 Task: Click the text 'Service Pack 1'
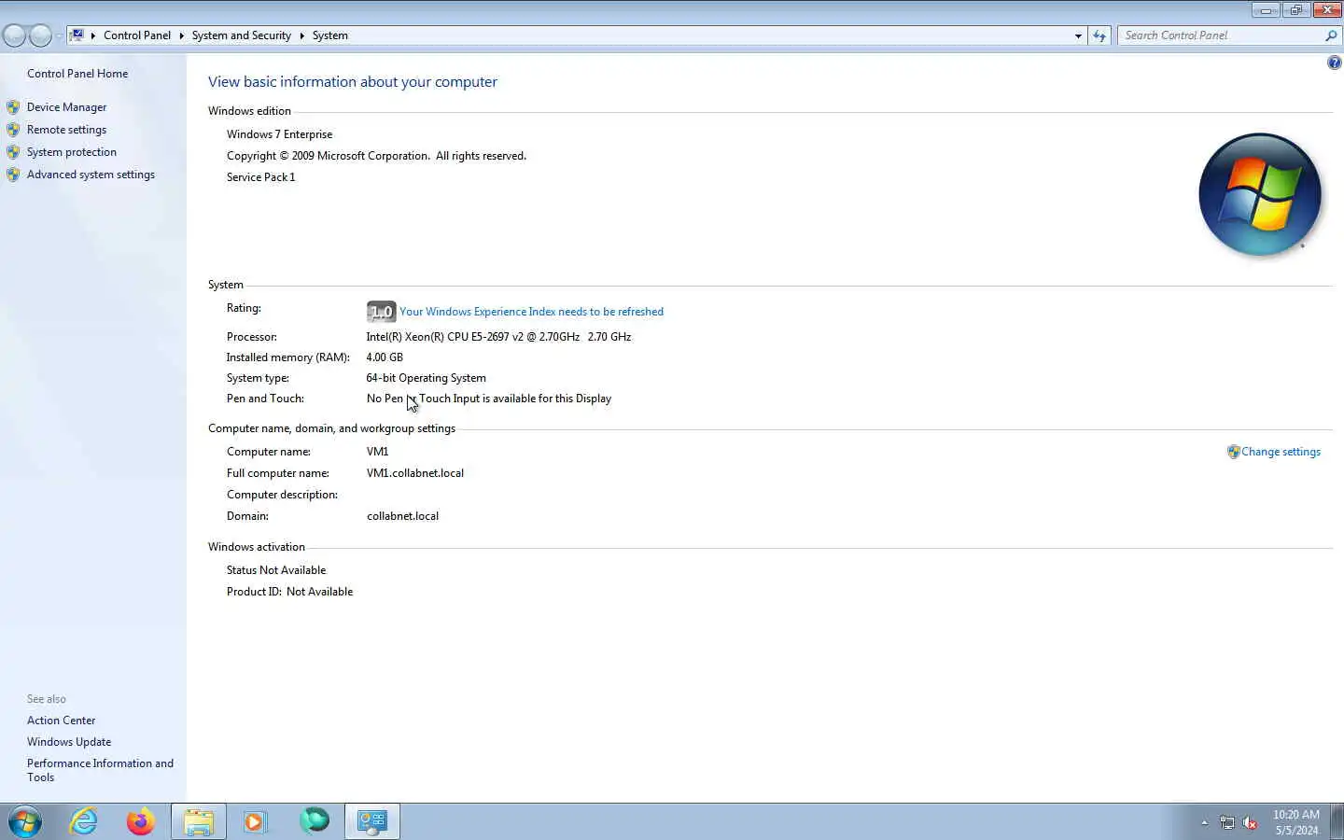point(260,177)
